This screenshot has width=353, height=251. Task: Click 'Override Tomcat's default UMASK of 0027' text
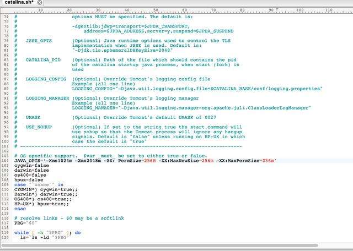coord(160,118)
